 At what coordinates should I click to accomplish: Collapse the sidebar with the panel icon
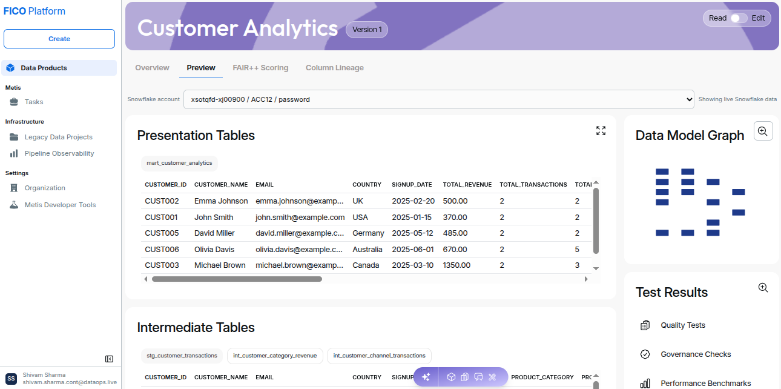[x=109, y=359]
